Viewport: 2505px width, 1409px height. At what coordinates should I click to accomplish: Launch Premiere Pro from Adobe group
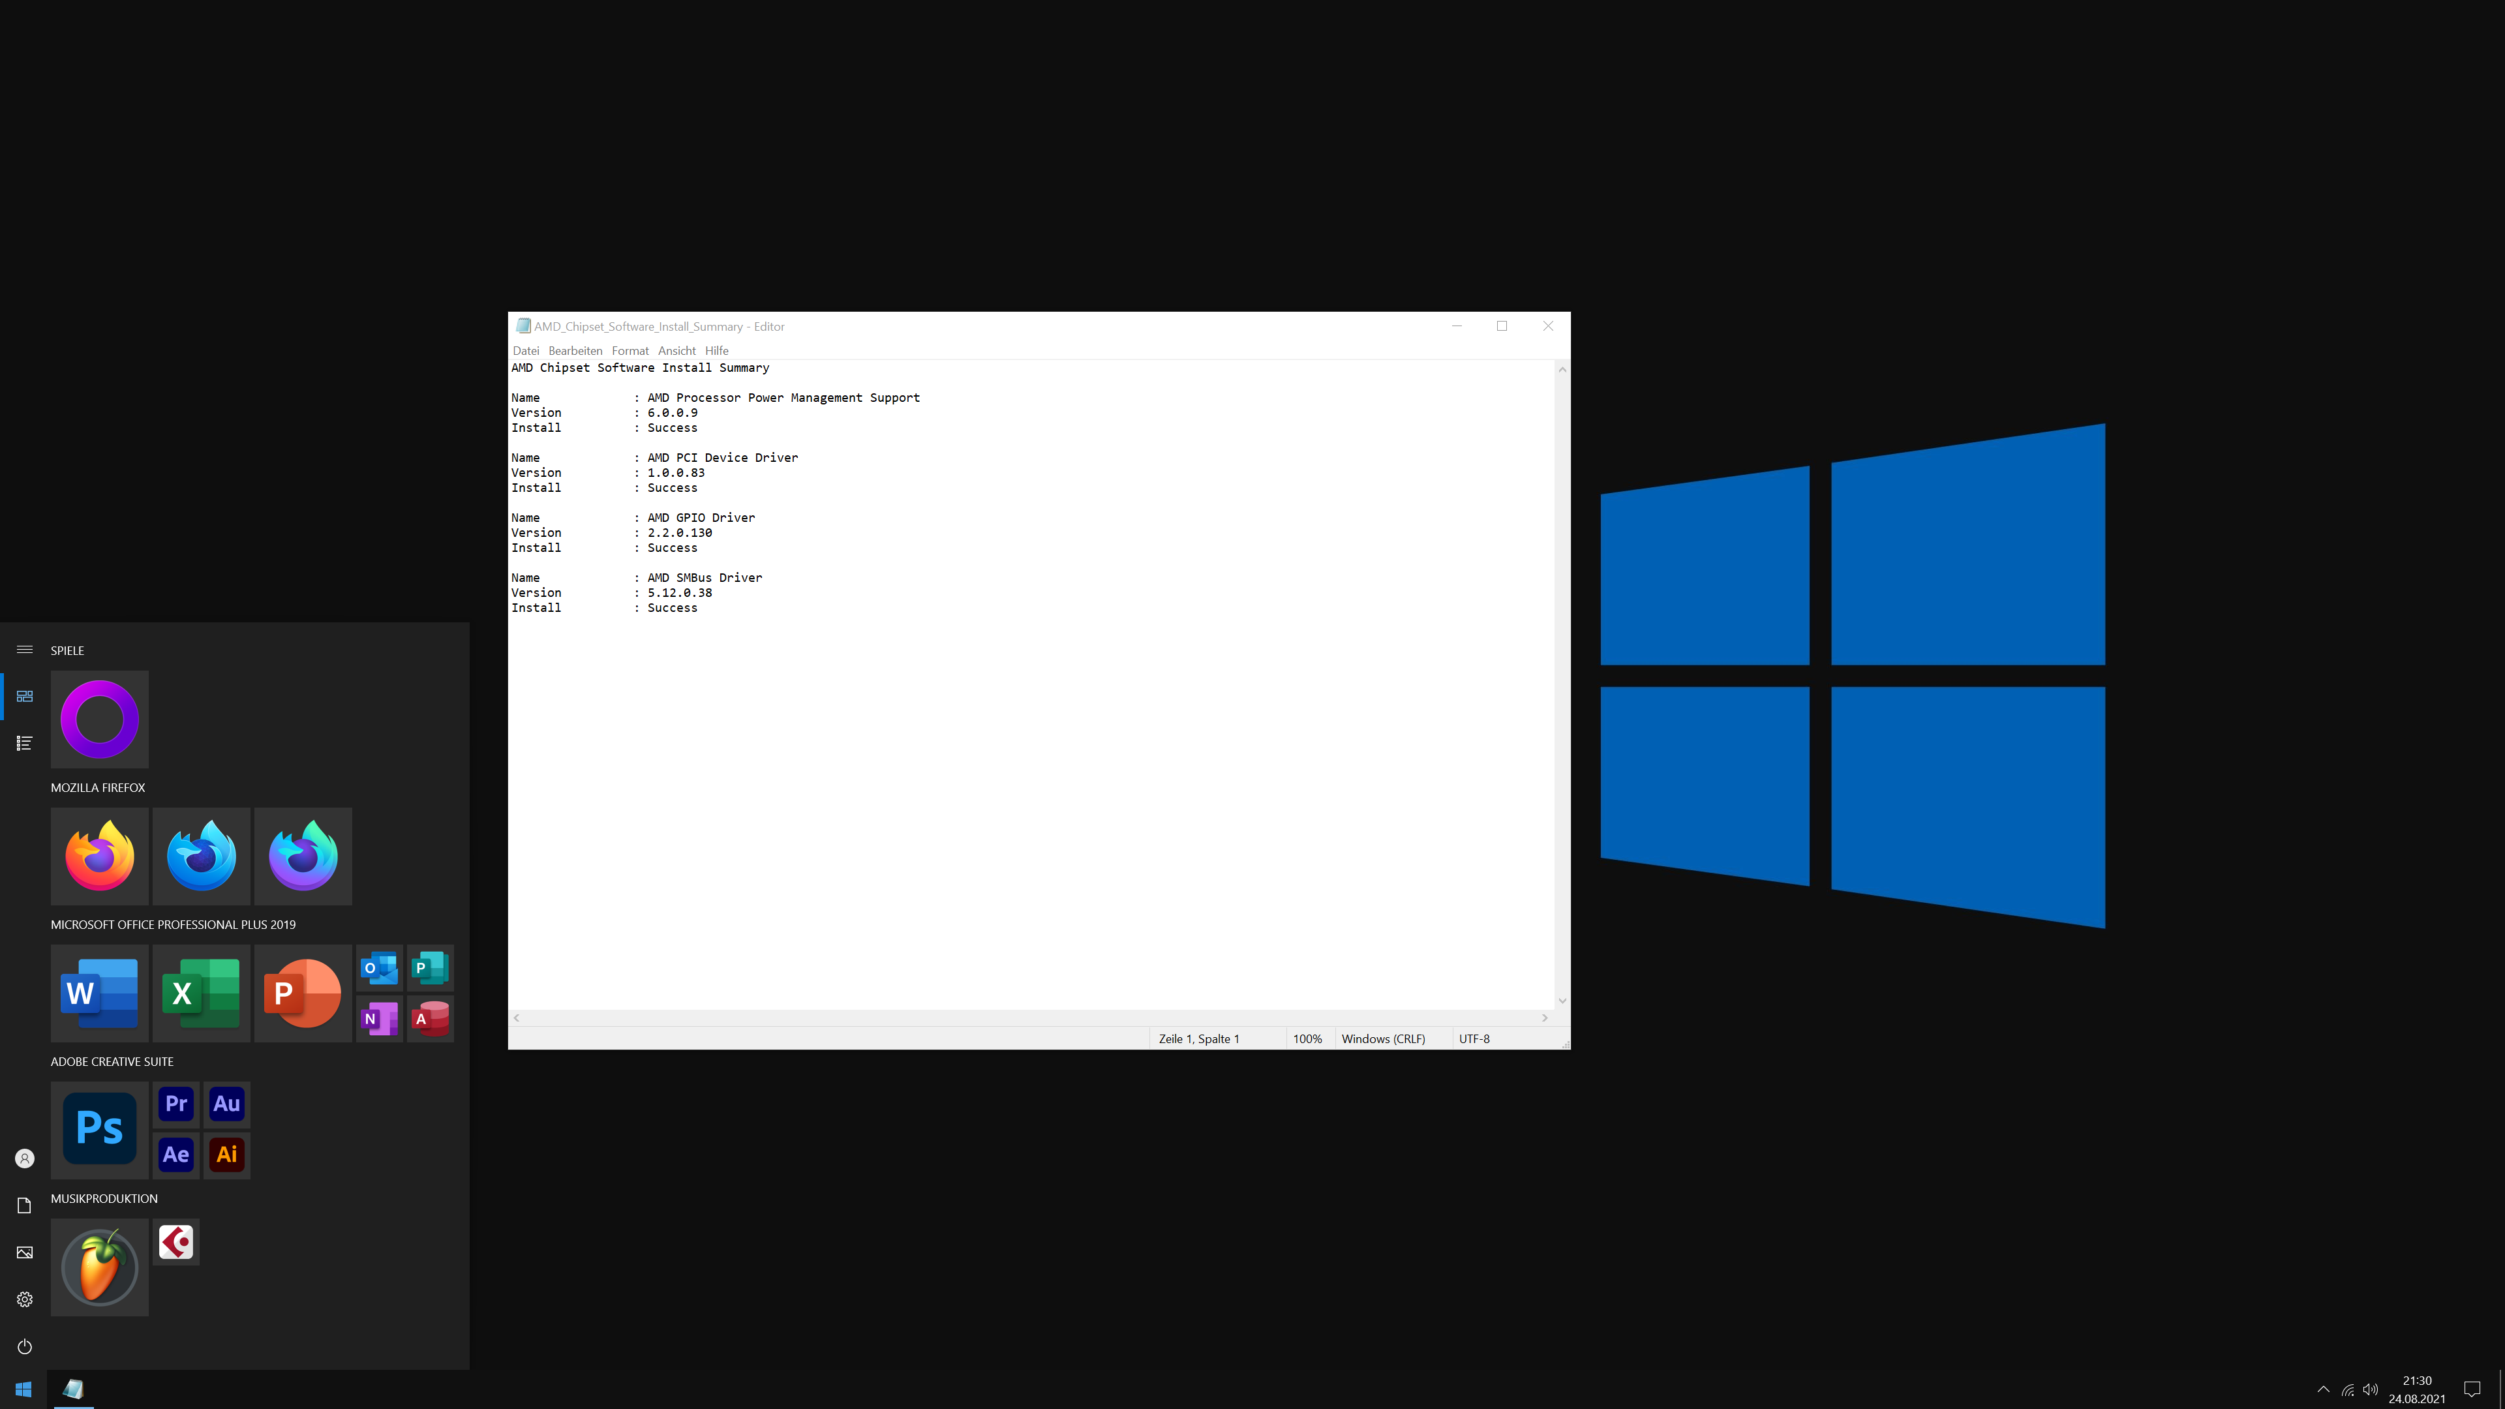coord(176,1104)
